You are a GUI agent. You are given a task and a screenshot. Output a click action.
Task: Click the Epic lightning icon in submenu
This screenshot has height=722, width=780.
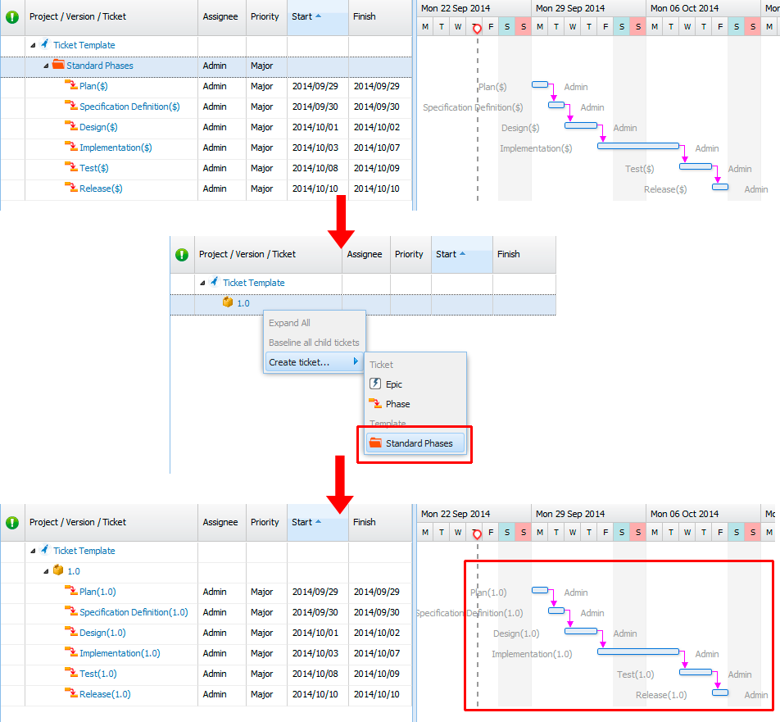[x=375, y=384]
